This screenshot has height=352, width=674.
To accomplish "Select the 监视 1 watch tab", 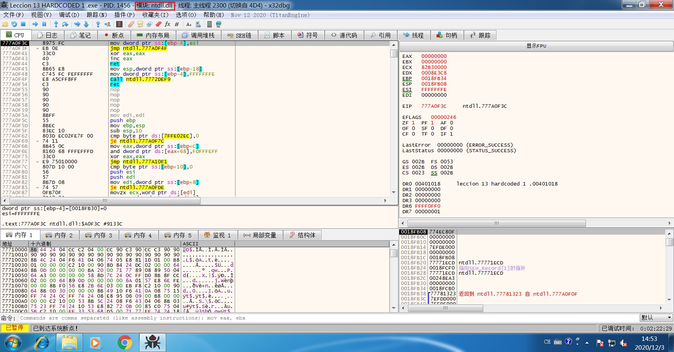I will pyautogui.click(x=218, y=235).
